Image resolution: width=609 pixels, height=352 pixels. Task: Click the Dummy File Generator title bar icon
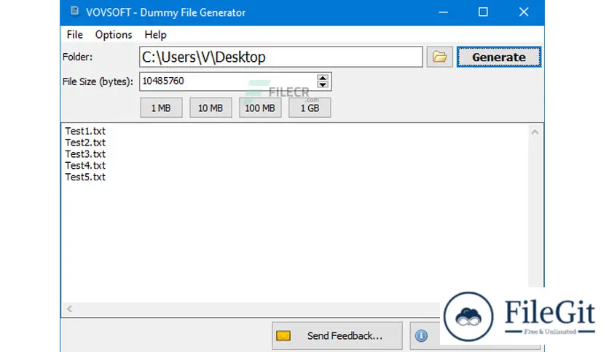pyautogui.click(x=74, y=12)
